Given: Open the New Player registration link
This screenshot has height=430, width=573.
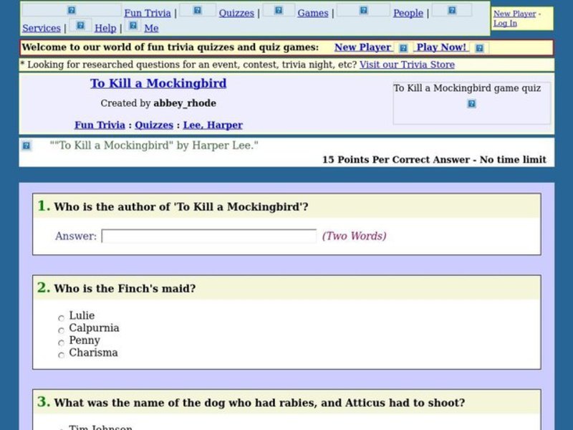Looking at the screenshot, I should coord(362,47).
